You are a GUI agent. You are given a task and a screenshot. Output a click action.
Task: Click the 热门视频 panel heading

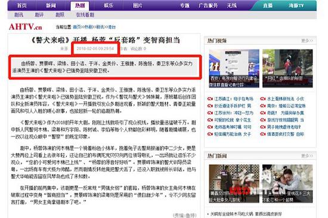point(217,41)
